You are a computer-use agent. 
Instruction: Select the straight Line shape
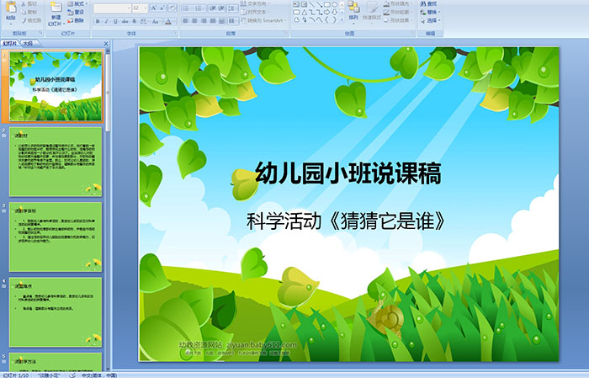pyautogui.click(x=312, y=4)
